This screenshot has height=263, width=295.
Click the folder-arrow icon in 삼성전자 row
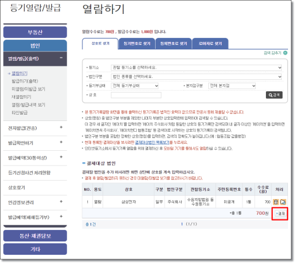tap(283, 202)
